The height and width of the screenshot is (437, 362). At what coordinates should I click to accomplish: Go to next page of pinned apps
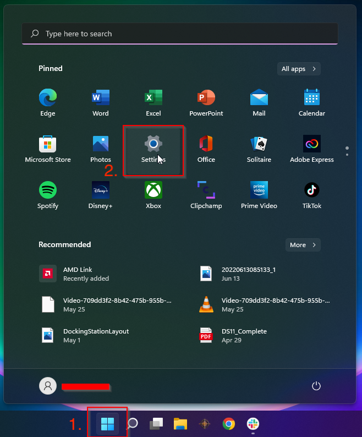click(x=347, y=155)
